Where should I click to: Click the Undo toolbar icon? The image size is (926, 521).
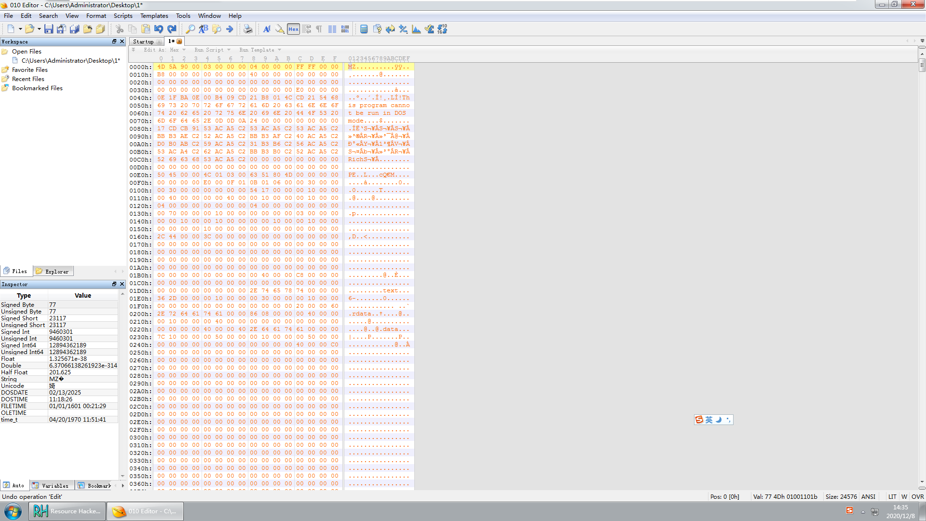point(159,29)
